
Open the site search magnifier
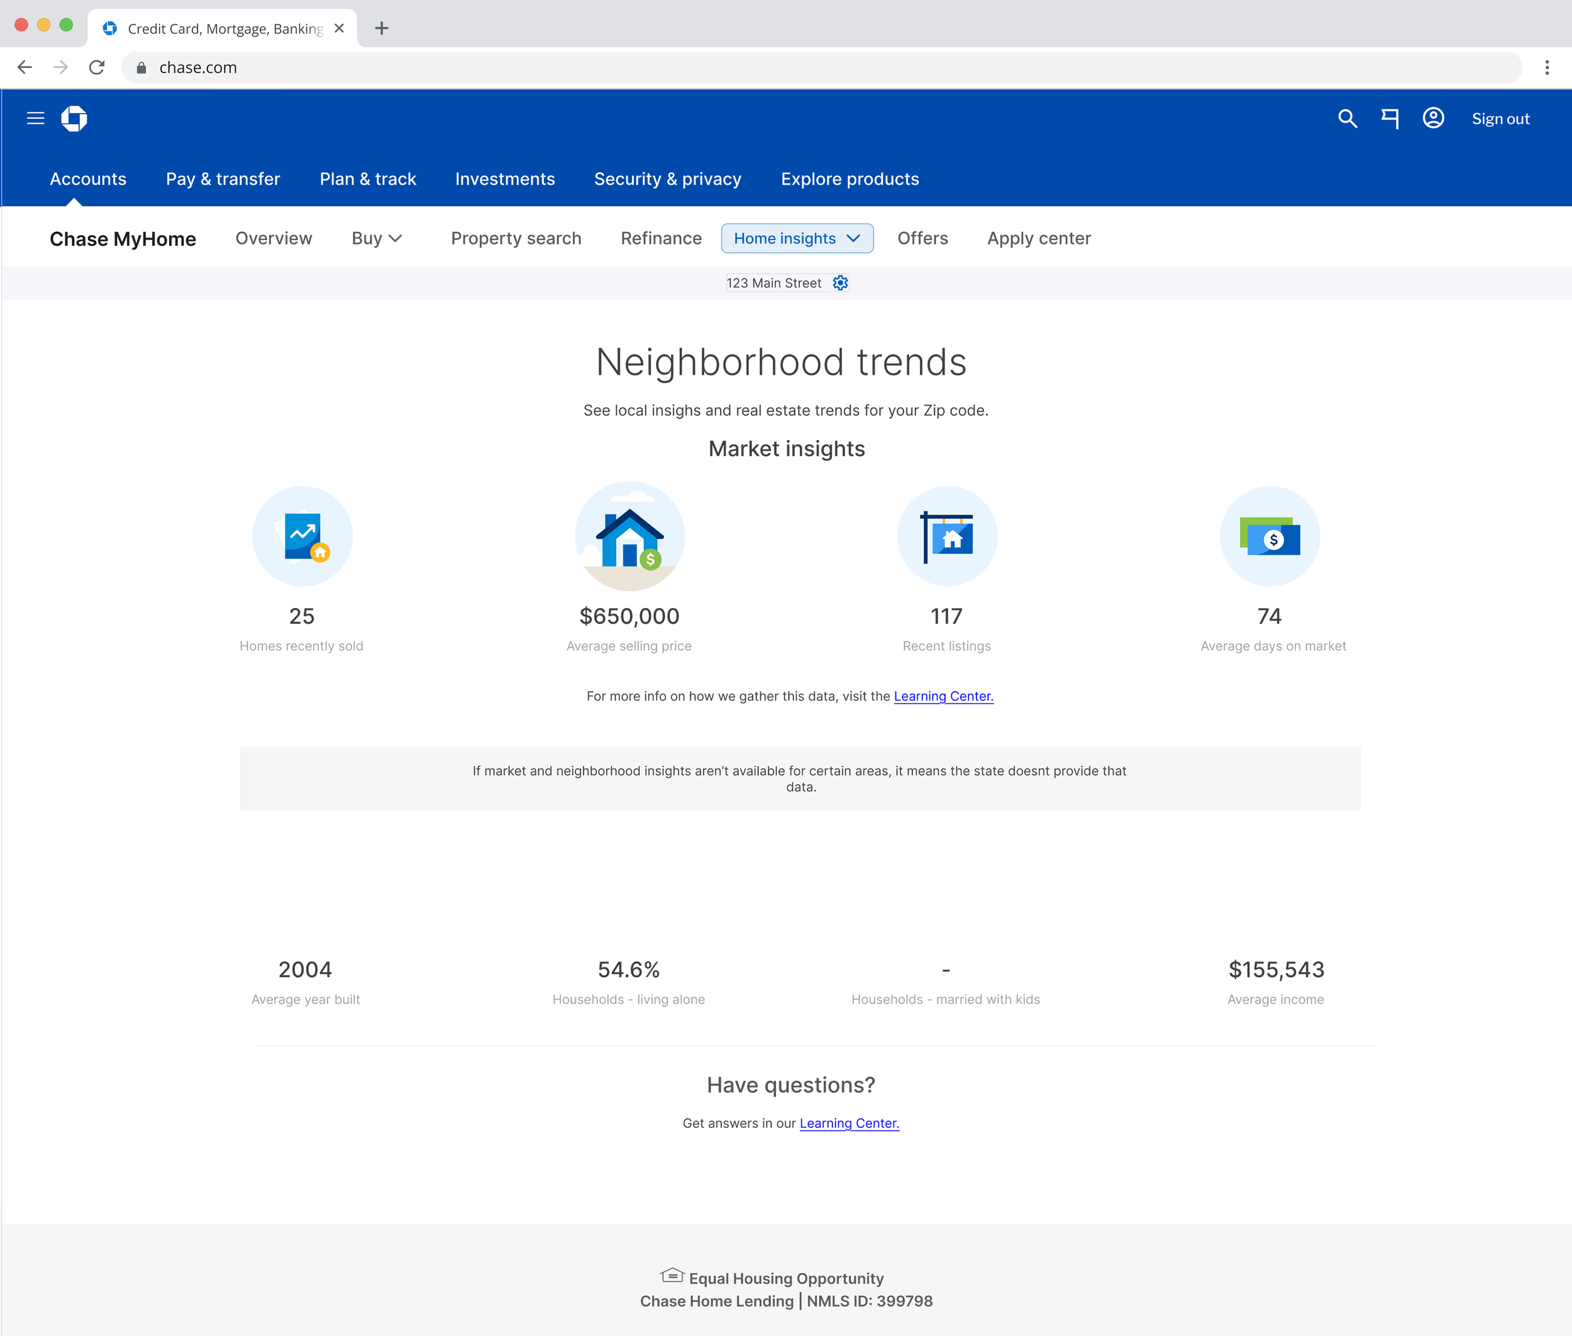(x=1347, y=118)
